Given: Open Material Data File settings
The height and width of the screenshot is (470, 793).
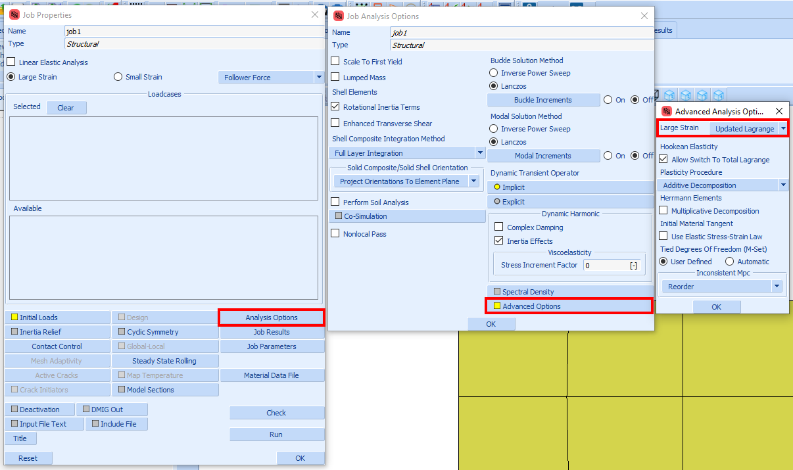Looking at the screenshot, I should (x=272, y=375).
